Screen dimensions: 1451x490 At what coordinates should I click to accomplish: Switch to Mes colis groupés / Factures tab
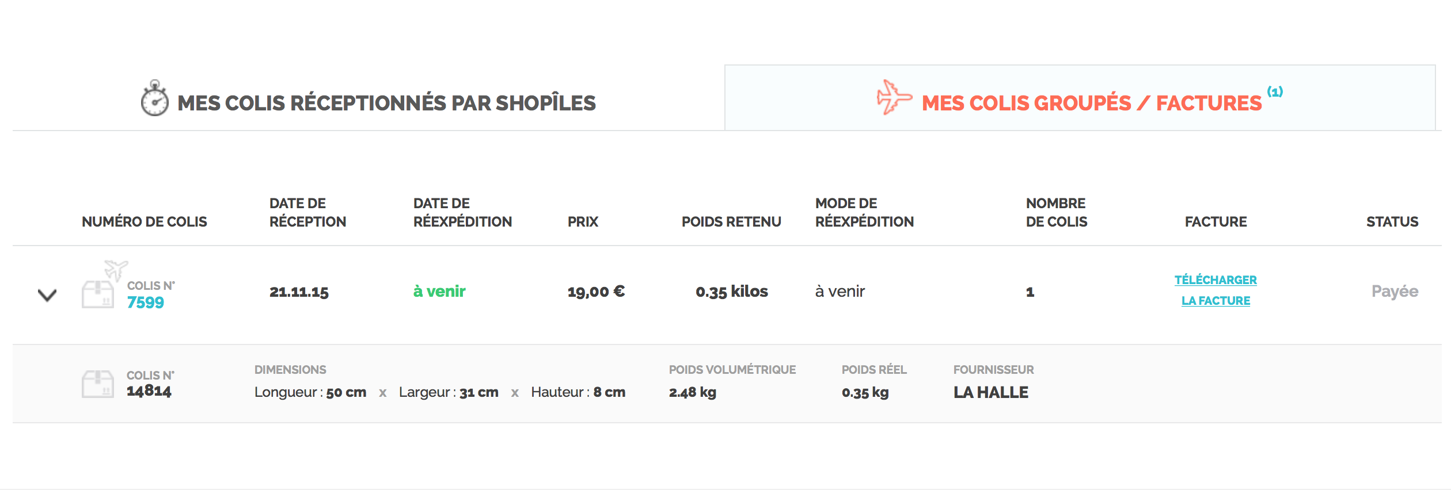(1091, 103)
